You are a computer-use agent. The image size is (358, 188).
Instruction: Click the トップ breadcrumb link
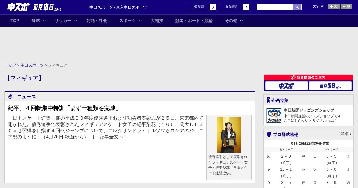point(10,65)
